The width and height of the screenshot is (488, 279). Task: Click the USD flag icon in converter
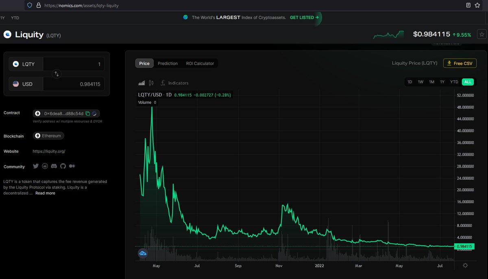pyautogui.click(x=16, y=84)
